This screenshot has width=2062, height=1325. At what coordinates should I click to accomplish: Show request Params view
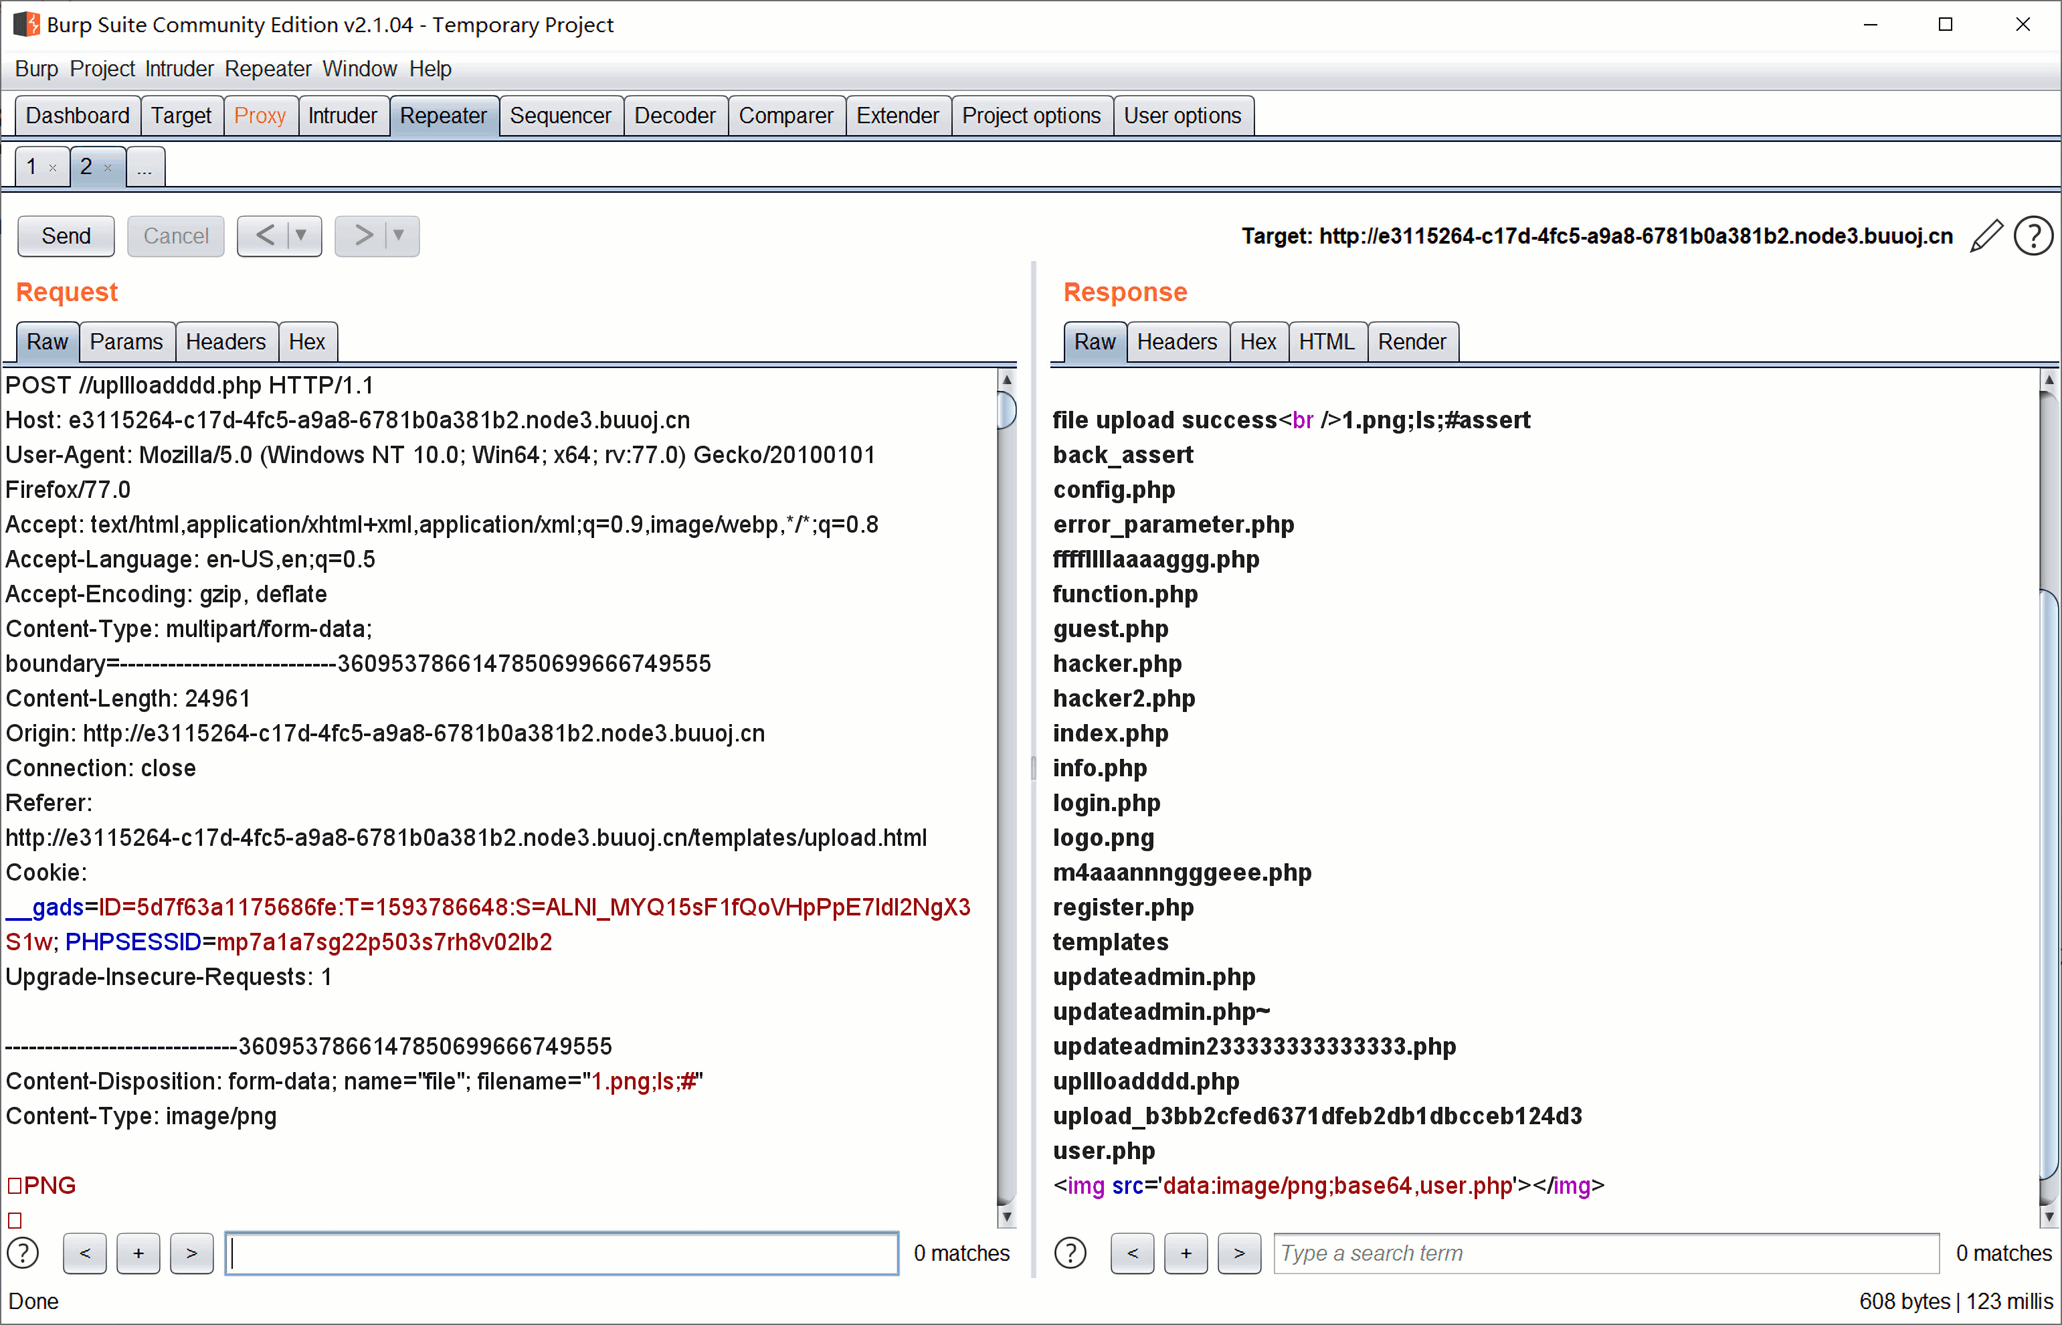coord(126,343)
